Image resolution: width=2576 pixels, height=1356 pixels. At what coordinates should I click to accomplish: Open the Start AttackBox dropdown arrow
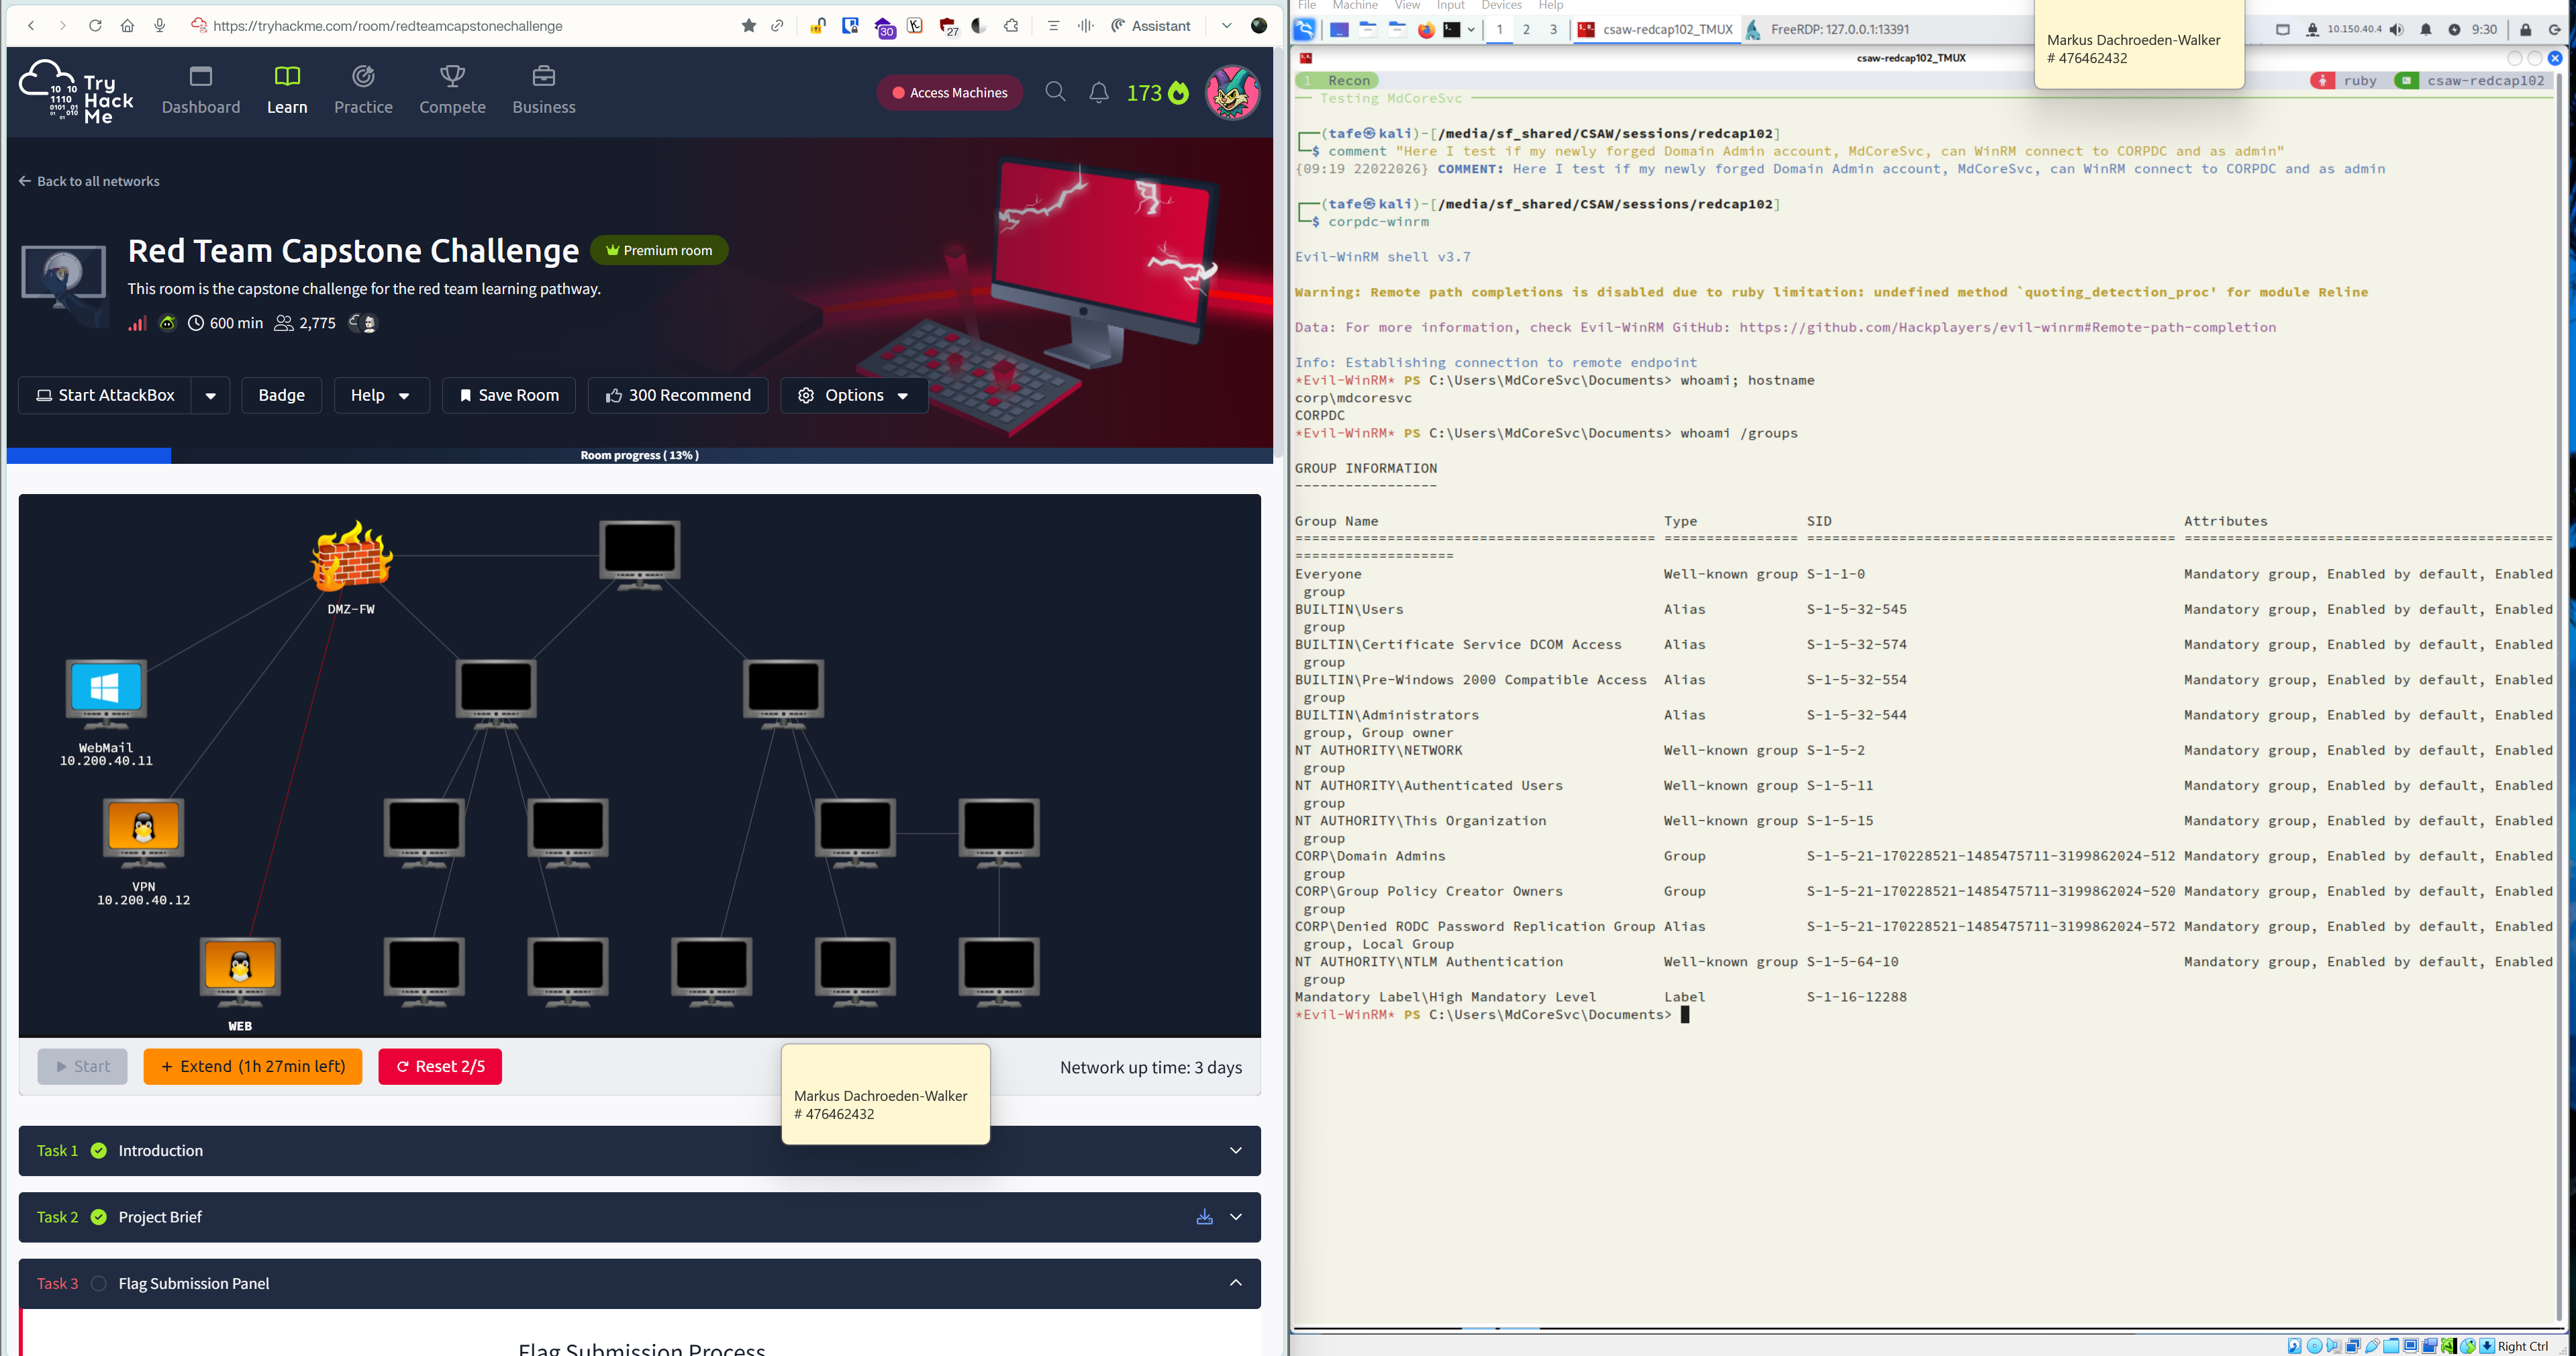[x=210, y=396]
